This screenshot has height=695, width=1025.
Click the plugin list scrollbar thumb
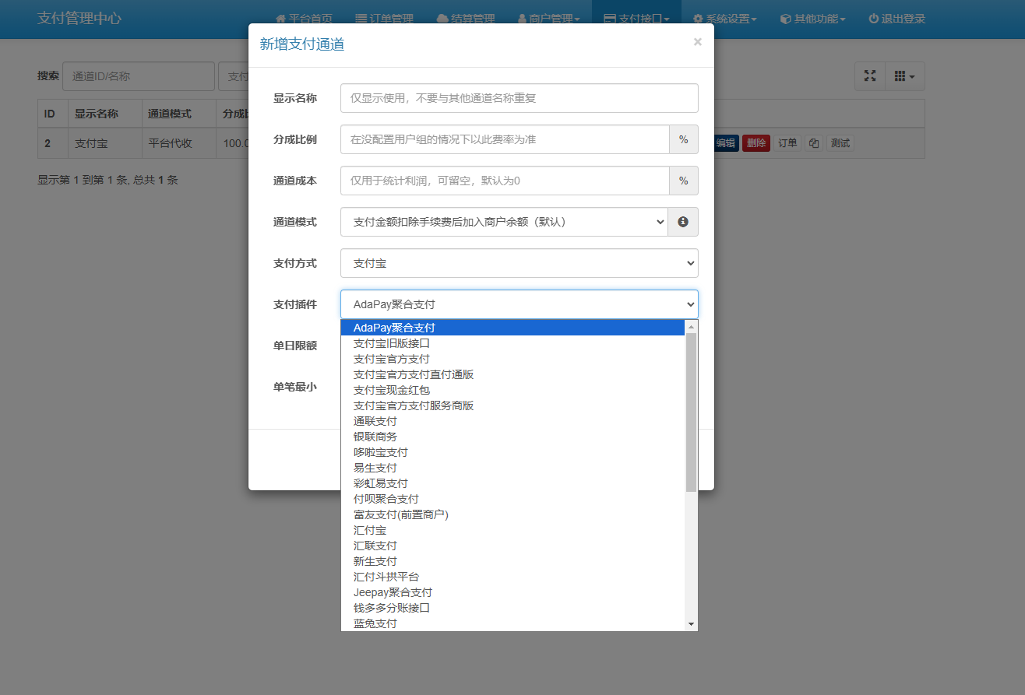pos(691,412)
